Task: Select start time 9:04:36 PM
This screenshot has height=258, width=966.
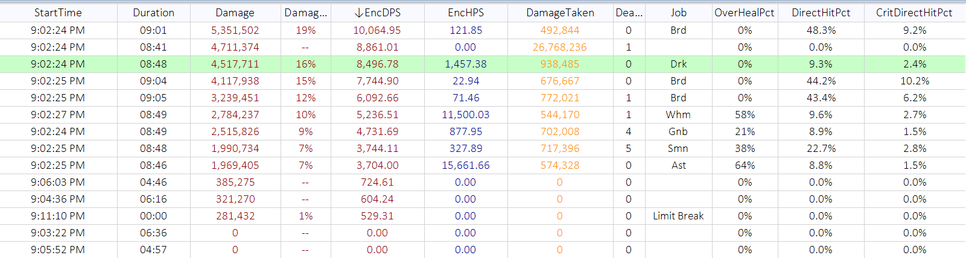Action: (58, 199)
